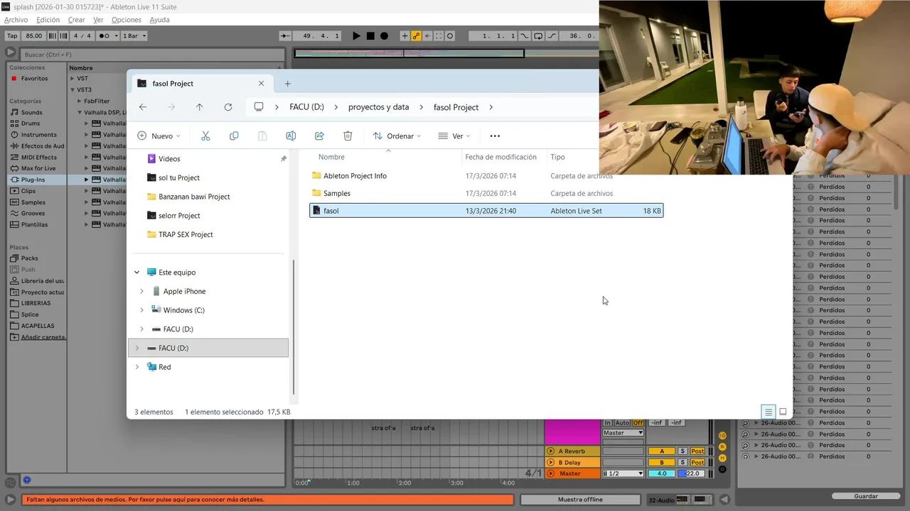Click the Arrangement Record button

pyautogui.click(x=384, y=35)
